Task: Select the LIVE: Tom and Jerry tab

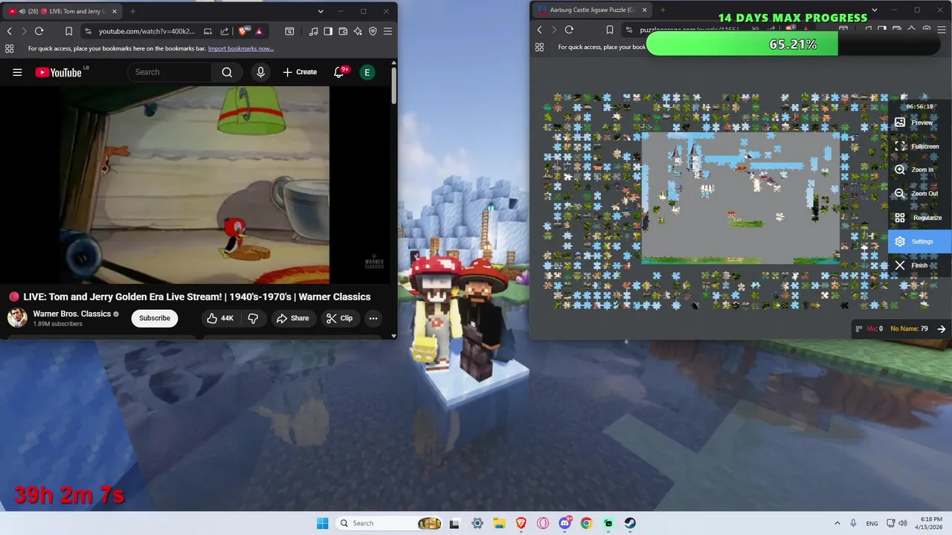Action: [62, 11]
